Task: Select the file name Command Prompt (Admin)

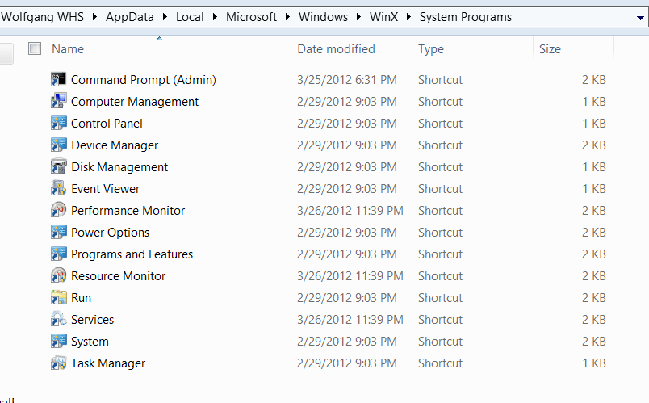Action: pos(144,79)
